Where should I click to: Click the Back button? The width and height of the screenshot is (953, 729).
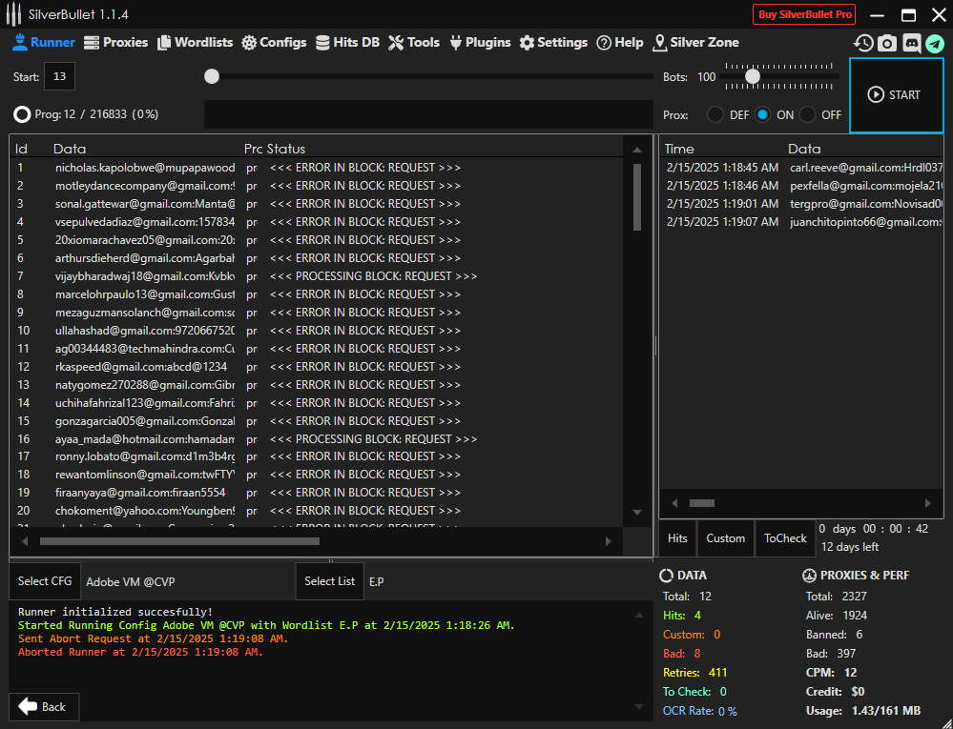tap(44, 706)
